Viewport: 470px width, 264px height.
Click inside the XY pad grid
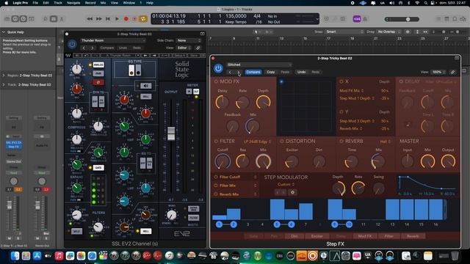click(305, 107)
